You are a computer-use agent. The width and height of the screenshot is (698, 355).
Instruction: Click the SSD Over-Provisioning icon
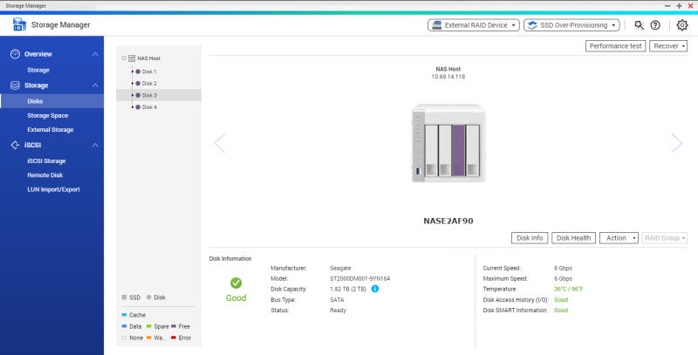[x=532, y=25]
